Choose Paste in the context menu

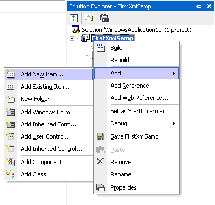(x=136, y=150)
